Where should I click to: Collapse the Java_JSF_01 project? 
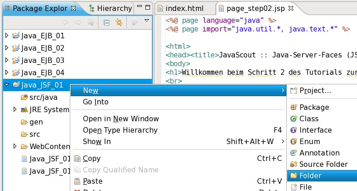tap(6, 85)
